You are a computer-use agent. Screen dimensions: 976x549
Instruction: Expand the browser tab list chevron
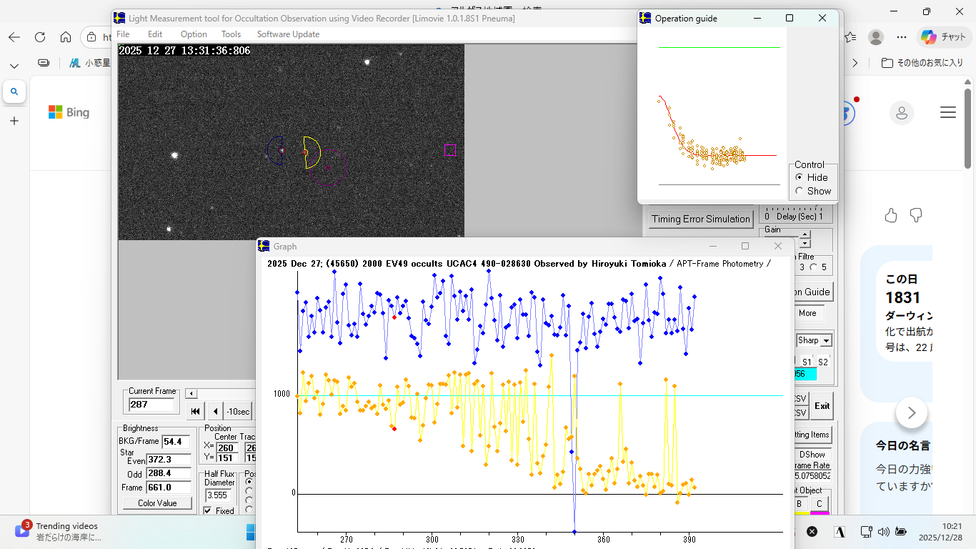click(x=14, y=66)
